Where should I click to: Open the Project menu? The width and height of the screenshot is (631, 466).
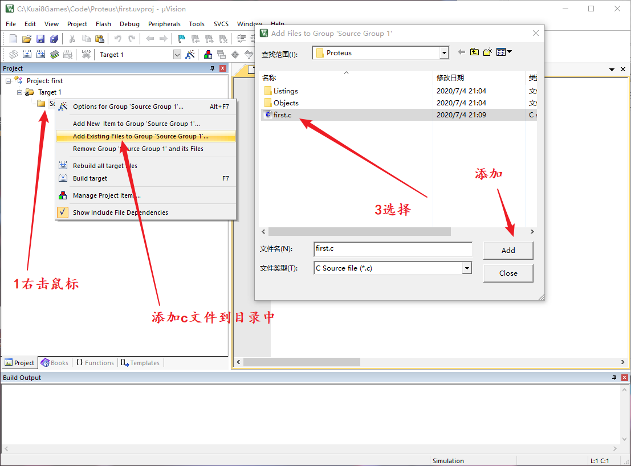[78, 24]
